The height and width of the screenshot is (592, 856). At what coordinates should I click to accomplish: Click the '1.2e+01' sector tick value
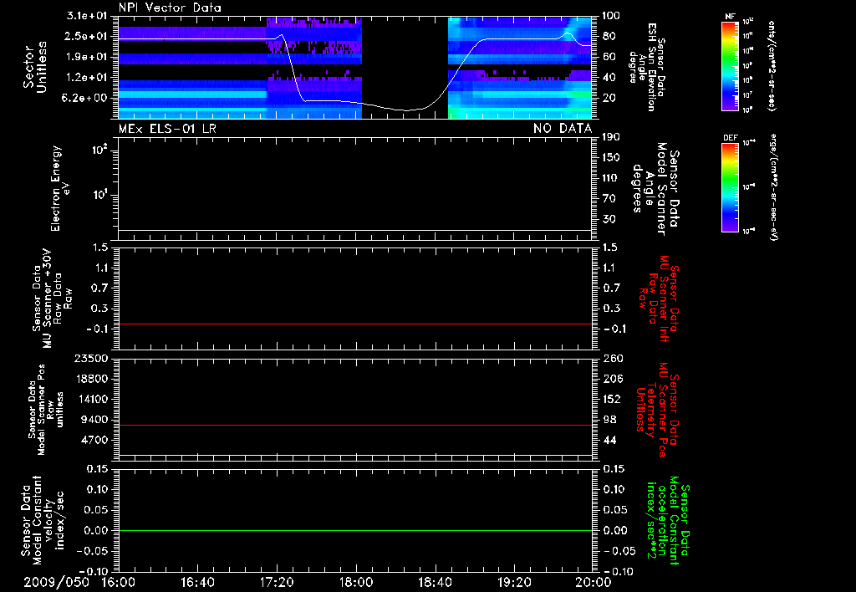87,78
